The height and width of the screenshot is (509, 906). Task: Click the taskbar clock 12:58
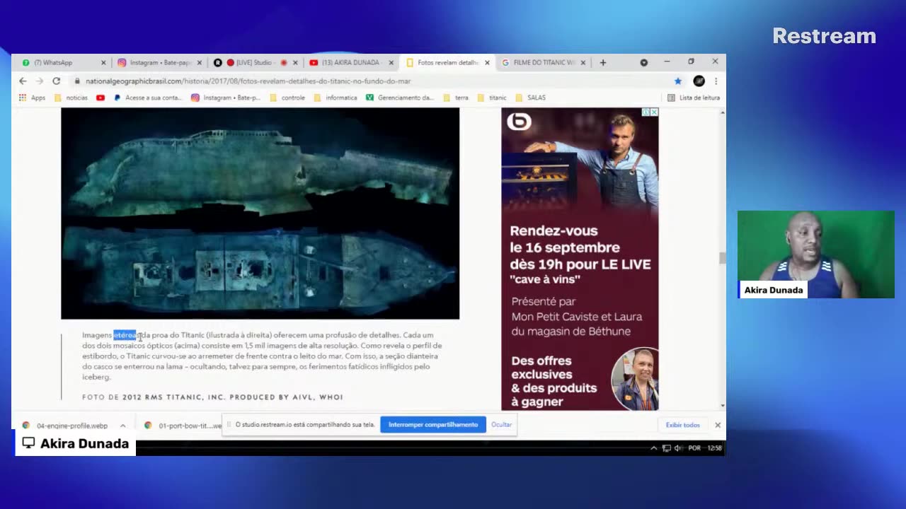(714, 448)
